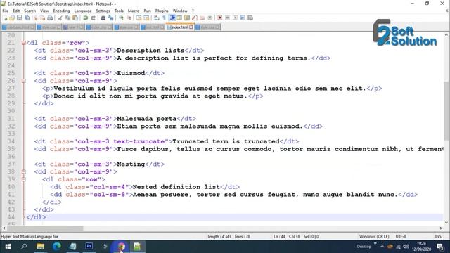The height and width of the screenshot is (253, 450).
Task: Collapse the dl block at line 21
Action: coord(23,43)
